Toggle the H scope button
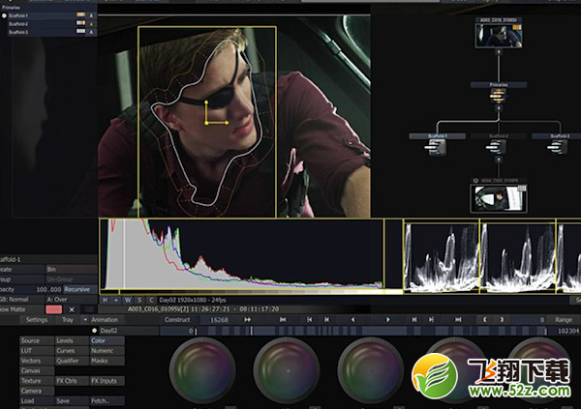 (106, 300)
